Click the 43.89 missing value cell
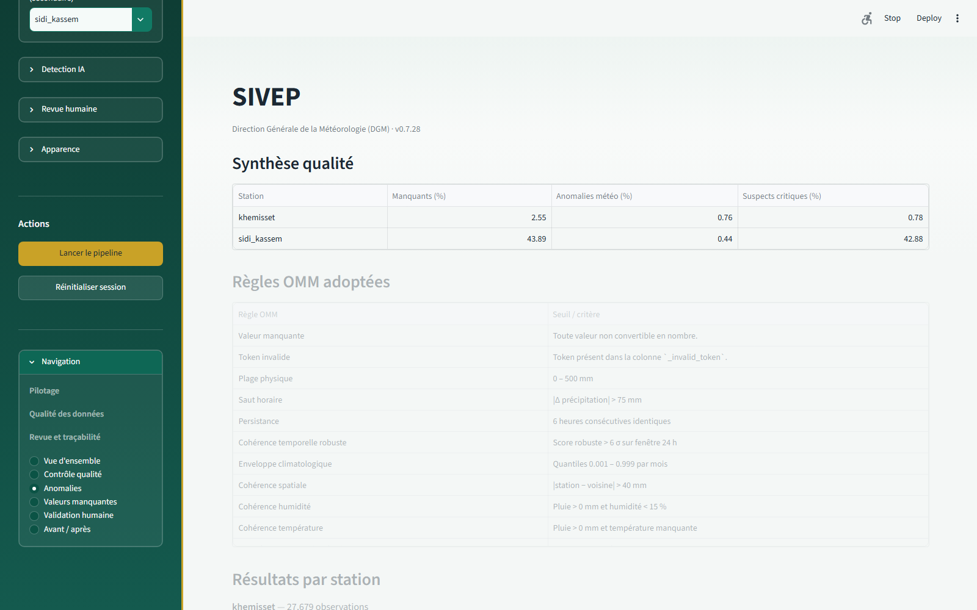 tap(470, 239)
